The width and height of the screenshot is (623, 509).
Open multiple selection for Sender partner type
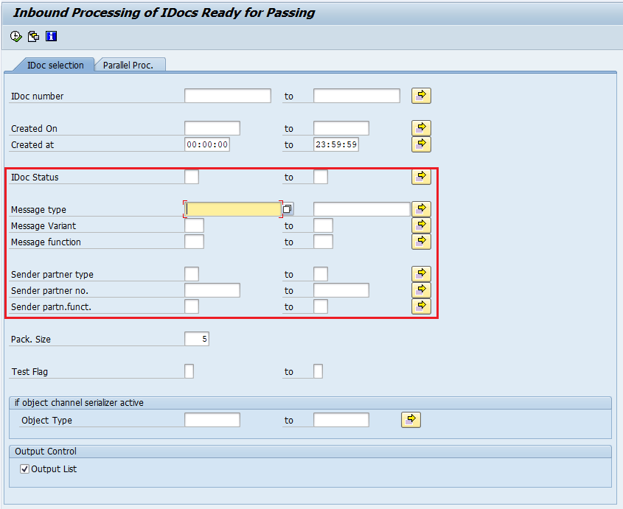(x=421, y=274)
